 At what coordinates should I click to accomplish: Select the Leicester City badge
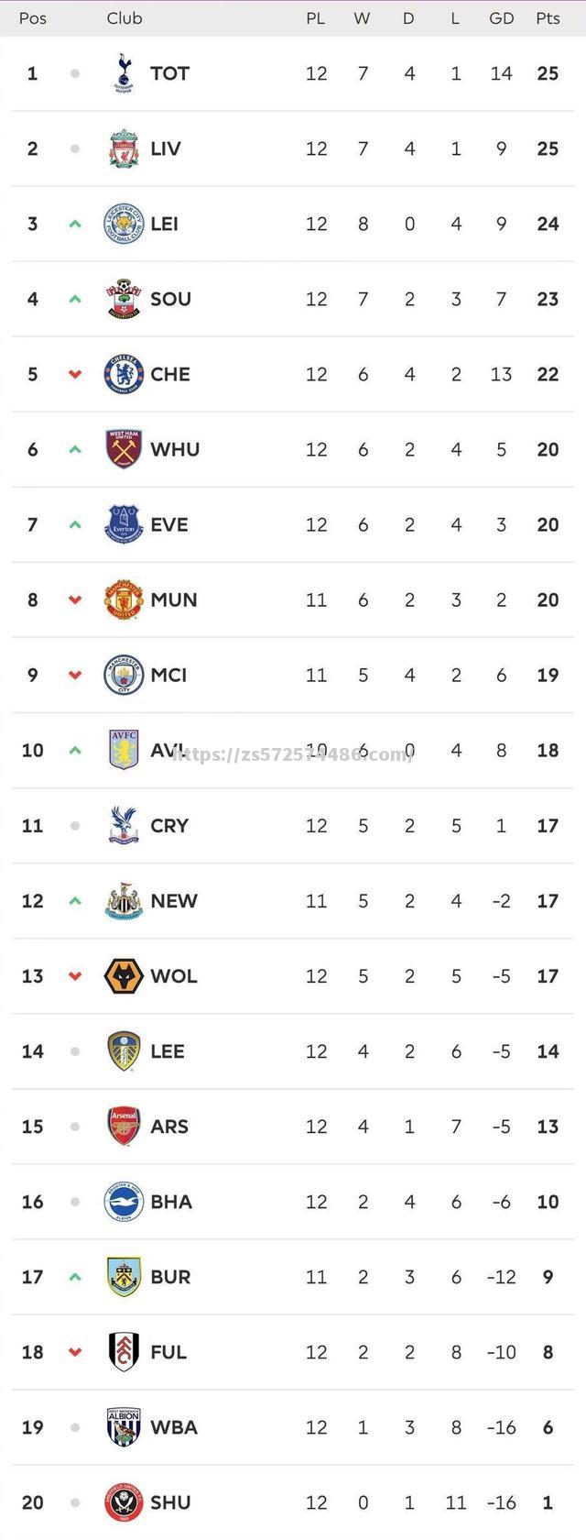coord(124,224)
